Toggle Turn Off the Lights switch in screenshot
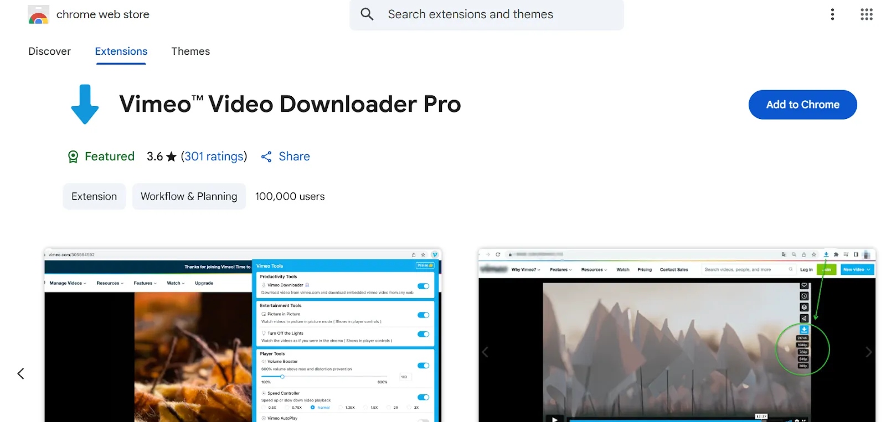 [x=424, y=334]
